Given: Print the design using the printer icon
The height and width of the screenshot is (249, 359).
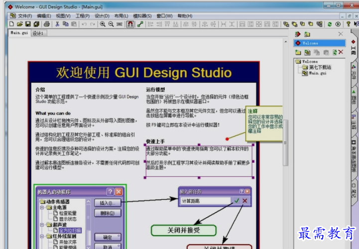Looking at the screenshot, I should click(47, 24).
